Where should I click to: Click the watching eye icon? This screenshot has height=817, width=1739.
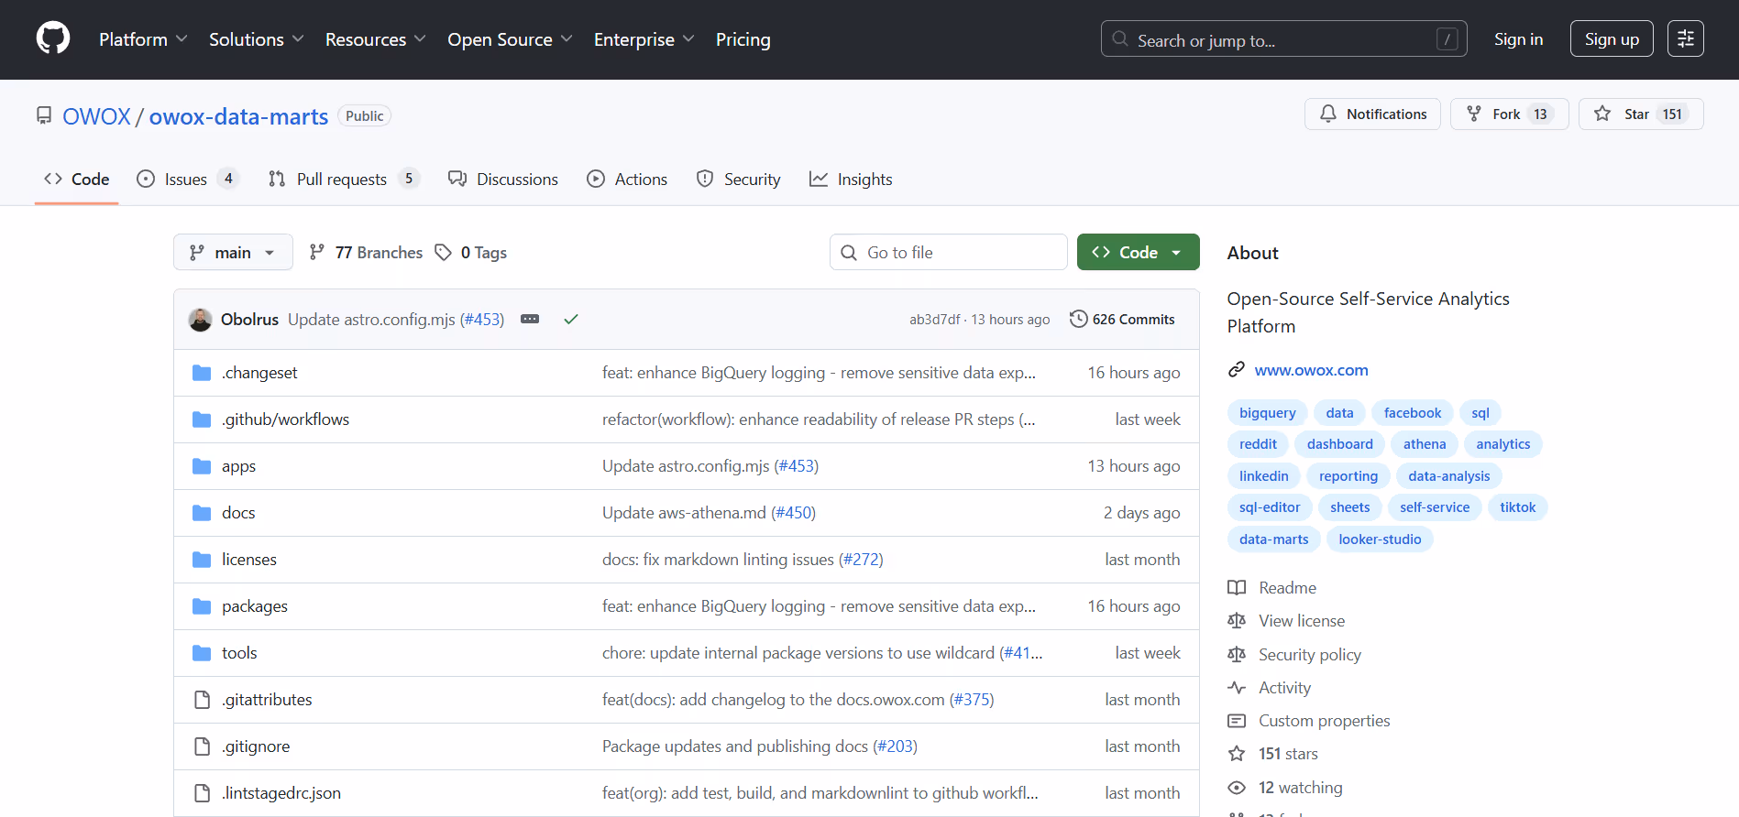(x=1237, y=788)
